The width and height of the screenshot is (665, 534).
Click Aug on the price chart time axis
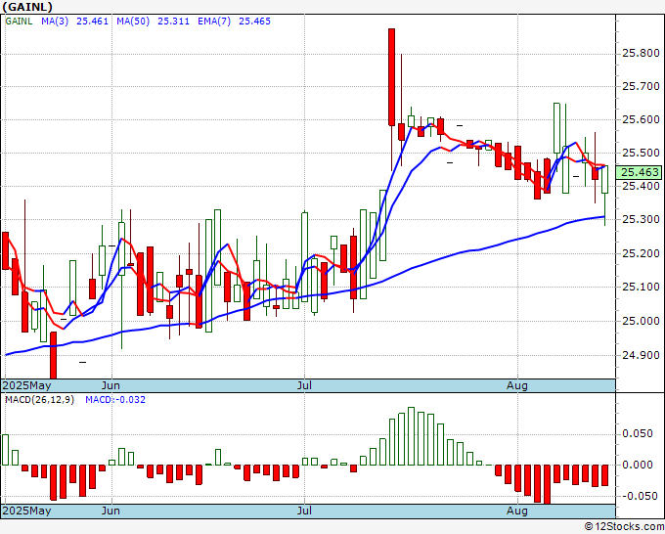pyautogui.click(x=517, y=385)
